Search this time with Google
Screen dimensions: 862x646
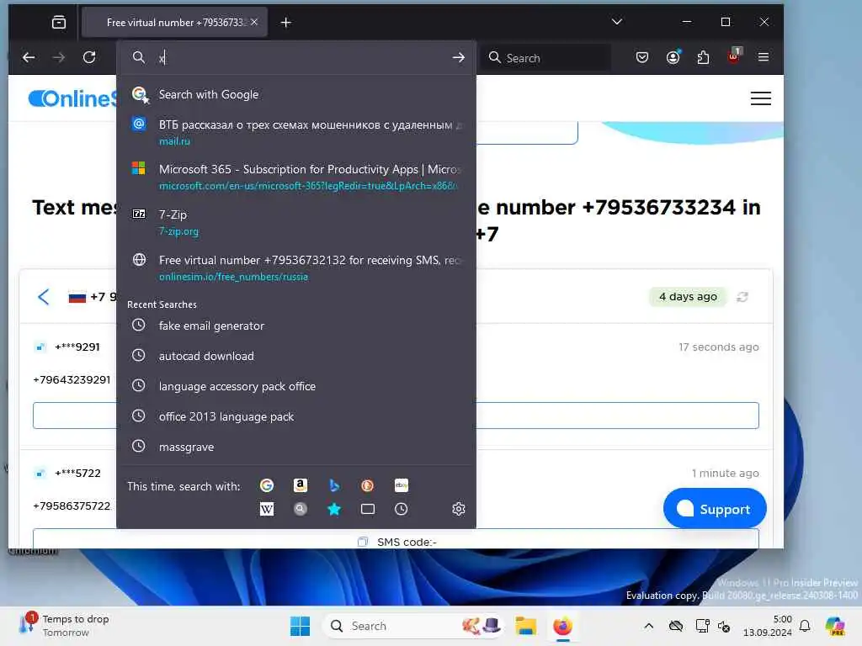point(267,485)
